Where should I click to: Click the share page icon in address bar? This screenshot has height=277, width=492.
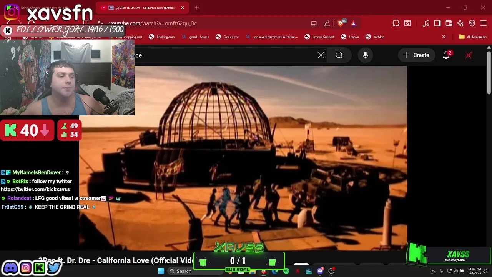pos(327,23)
